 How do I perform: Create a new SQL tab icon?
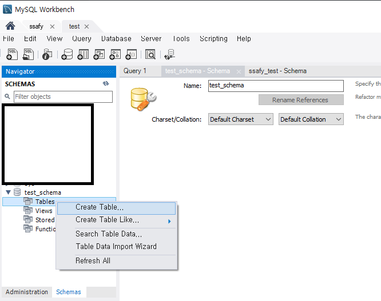click(12, 54)
